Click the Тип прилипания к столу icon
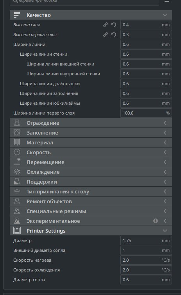181x295 pixels. [x=17, y=191]
